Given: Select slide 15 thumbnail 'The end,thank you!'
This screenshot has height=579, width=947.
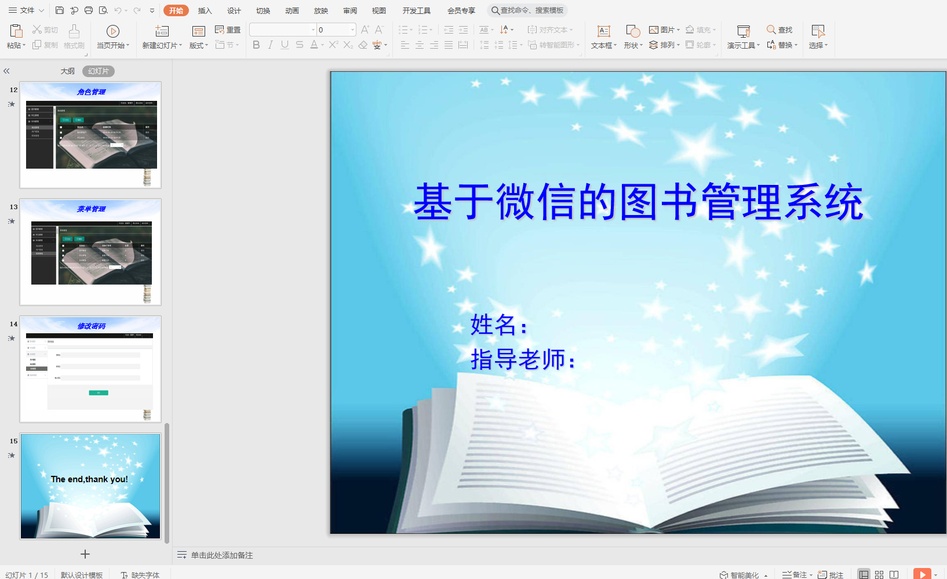Looking at the screenshot, I should click(x=90, y=486).
